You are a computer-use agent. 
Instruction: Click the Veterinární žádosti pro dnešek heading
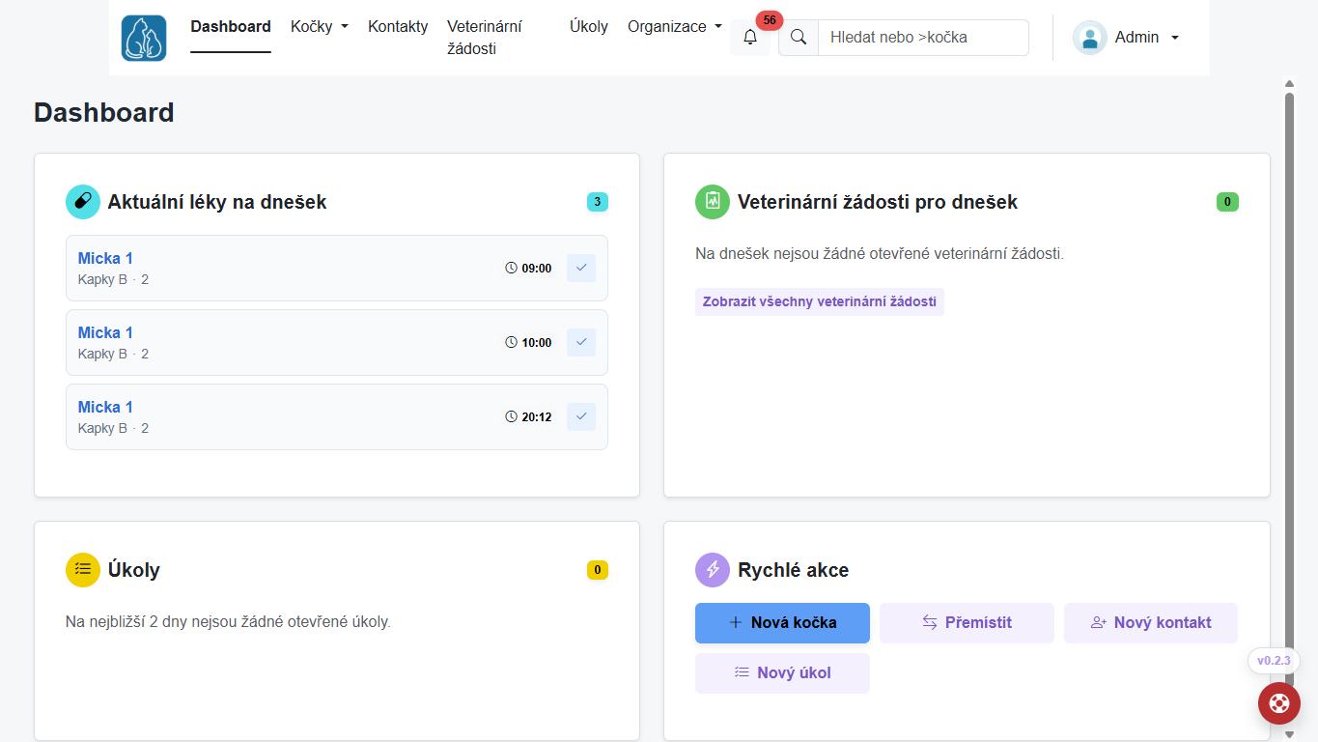pyautogui.click(x=878, y=202)
